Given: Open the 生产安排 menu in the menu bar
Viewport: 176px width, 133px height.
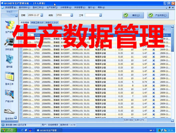Looking at the screenshot, I should tap(52, 8).
